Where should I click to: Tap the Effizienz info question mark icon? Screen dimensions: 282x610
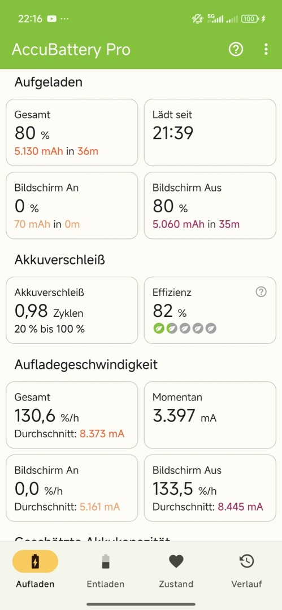261,292
